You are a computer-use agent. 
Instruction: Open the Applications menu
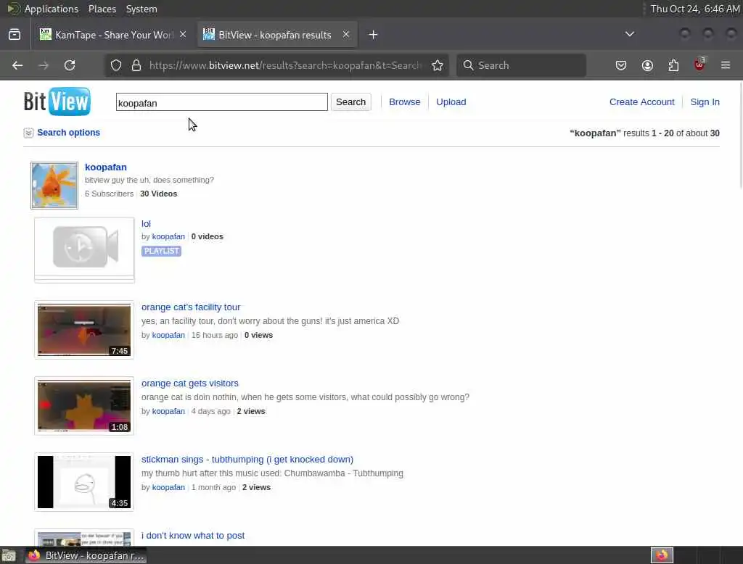pyautogui.click(x=52, y=9)
